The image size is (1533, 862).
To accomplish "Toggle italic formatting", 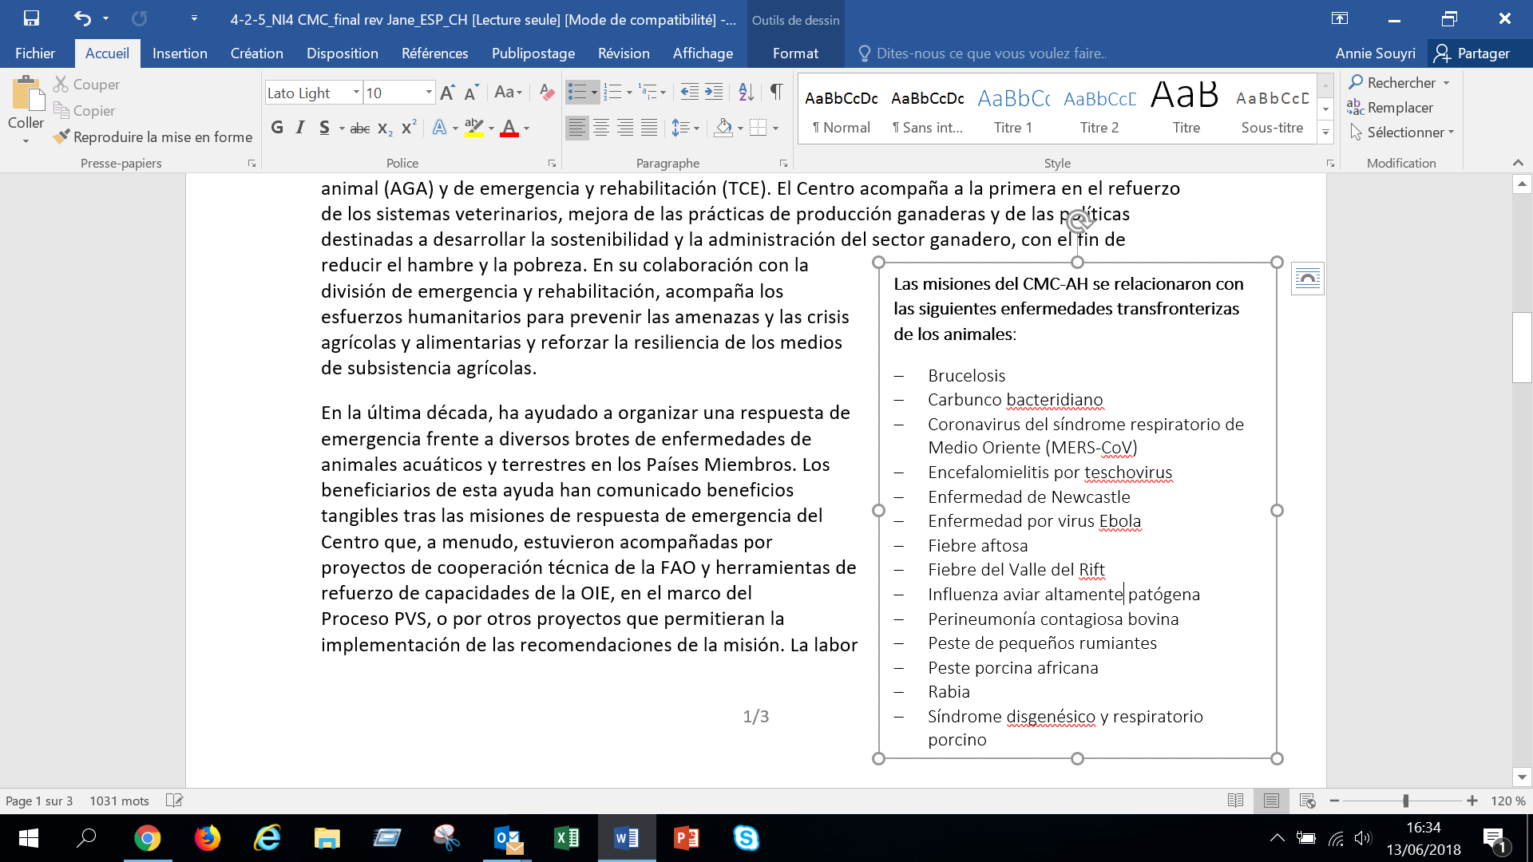I will tap(300, 128).
